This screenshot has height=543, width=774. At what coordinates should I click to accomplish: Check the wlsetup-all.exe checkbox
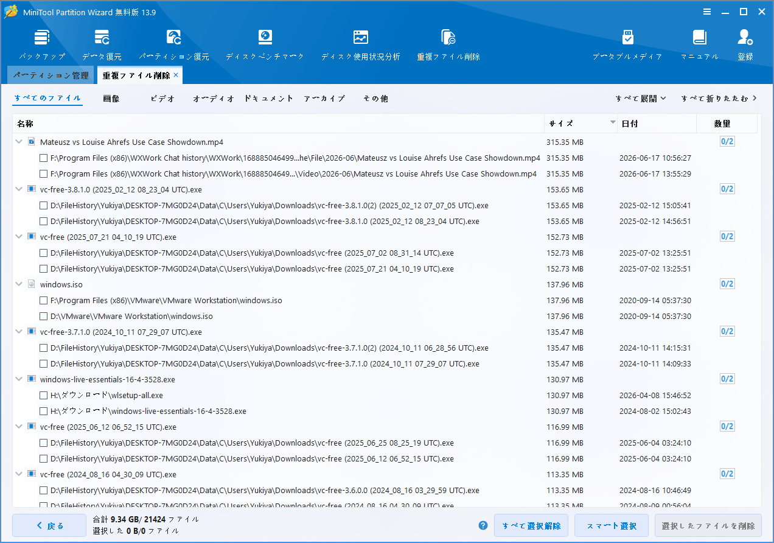click(43, 395)
